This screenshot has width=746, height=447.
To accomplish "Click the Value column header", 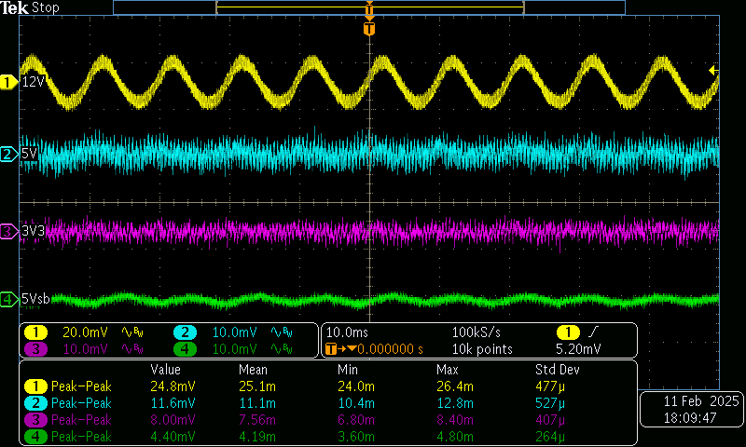I will tap(166, 370).
